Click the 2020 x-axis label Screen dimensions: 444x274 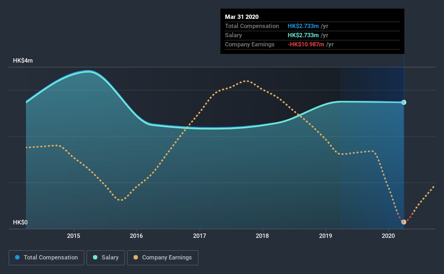click(388, 236)
